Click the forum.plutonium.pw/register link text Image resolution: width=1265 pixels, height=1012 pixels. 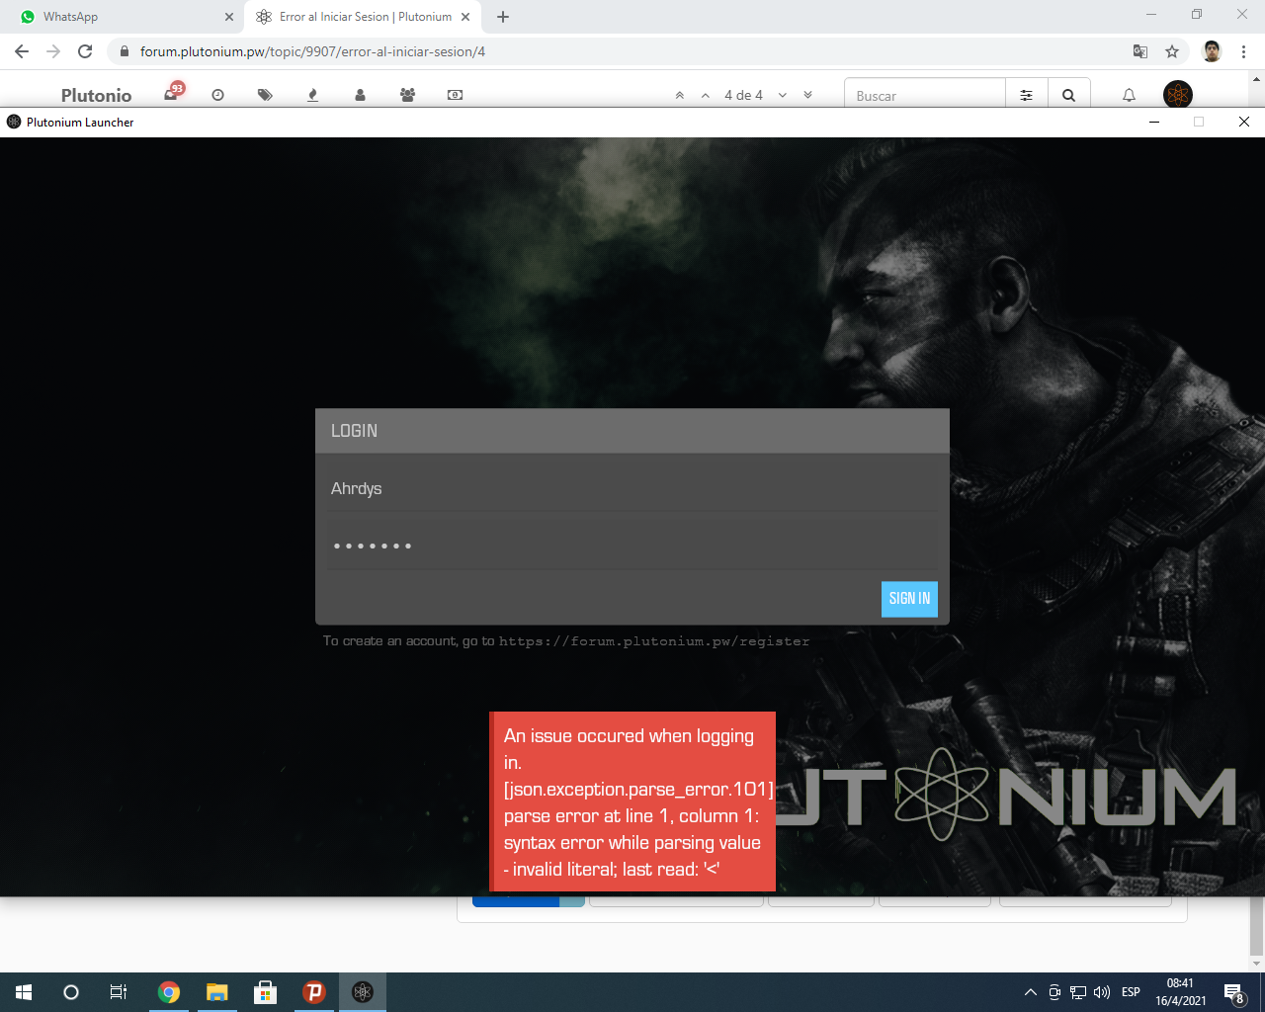click(x=654, y=641)
